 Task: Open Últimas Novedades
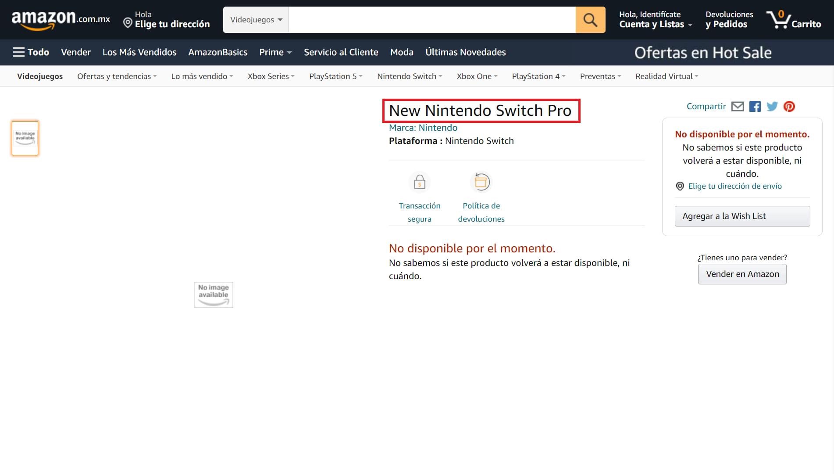pos(466,52)
